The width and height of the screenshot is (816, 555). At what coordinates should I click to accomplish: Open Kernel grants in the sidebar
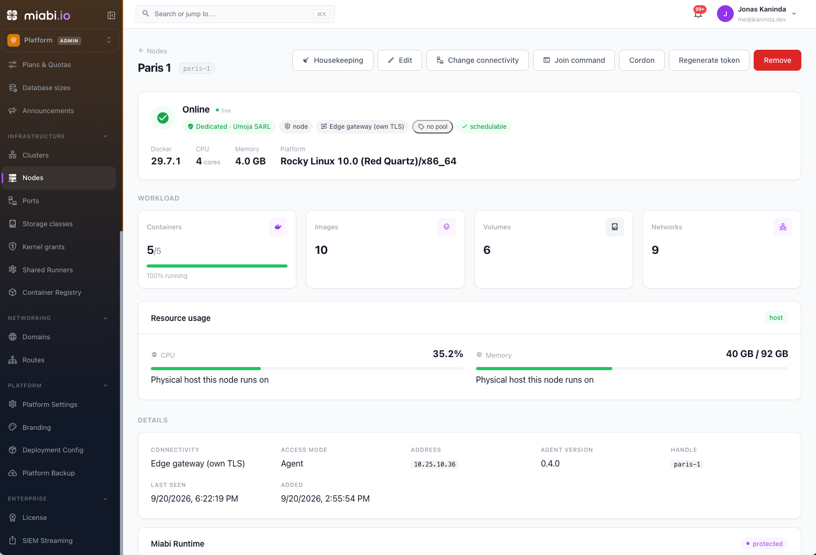[x=59, y=247]
